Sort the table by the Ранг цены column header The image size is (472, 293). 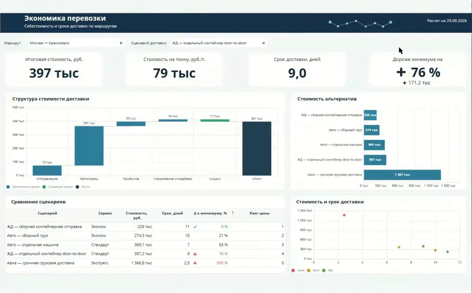260,213
